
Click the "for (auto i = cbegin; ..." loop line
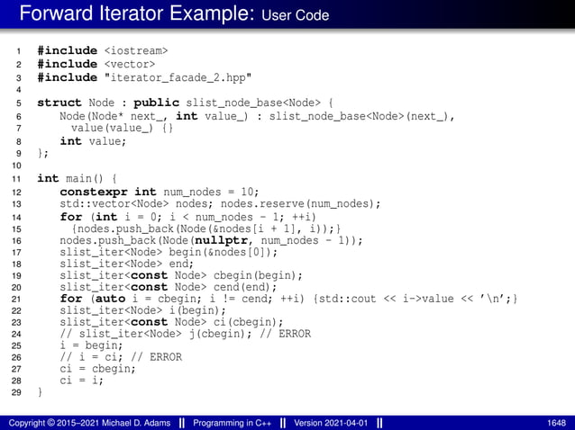click(x=289, y=299)
